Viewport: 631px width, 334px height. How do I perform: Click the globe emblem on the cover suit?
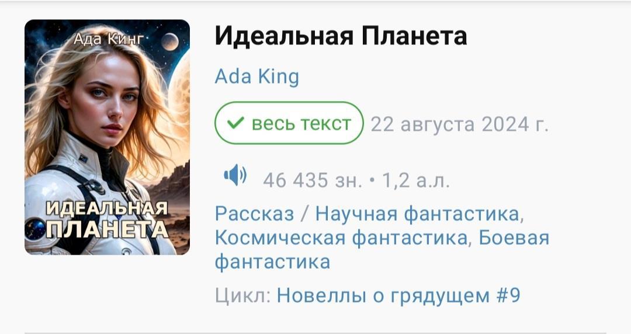35,229
